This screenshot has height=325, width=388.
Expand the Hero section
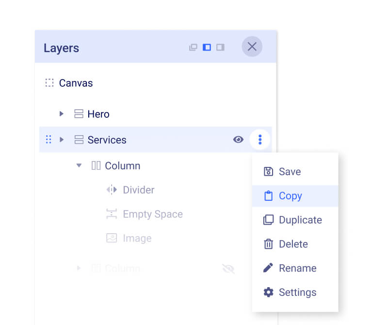tap(61, 114)
